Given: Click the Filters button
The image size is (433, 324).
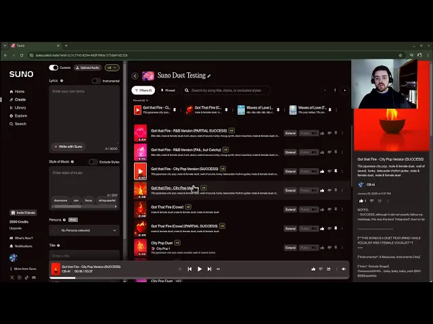Looking at the screenshot, I should (x=143, y=90).
